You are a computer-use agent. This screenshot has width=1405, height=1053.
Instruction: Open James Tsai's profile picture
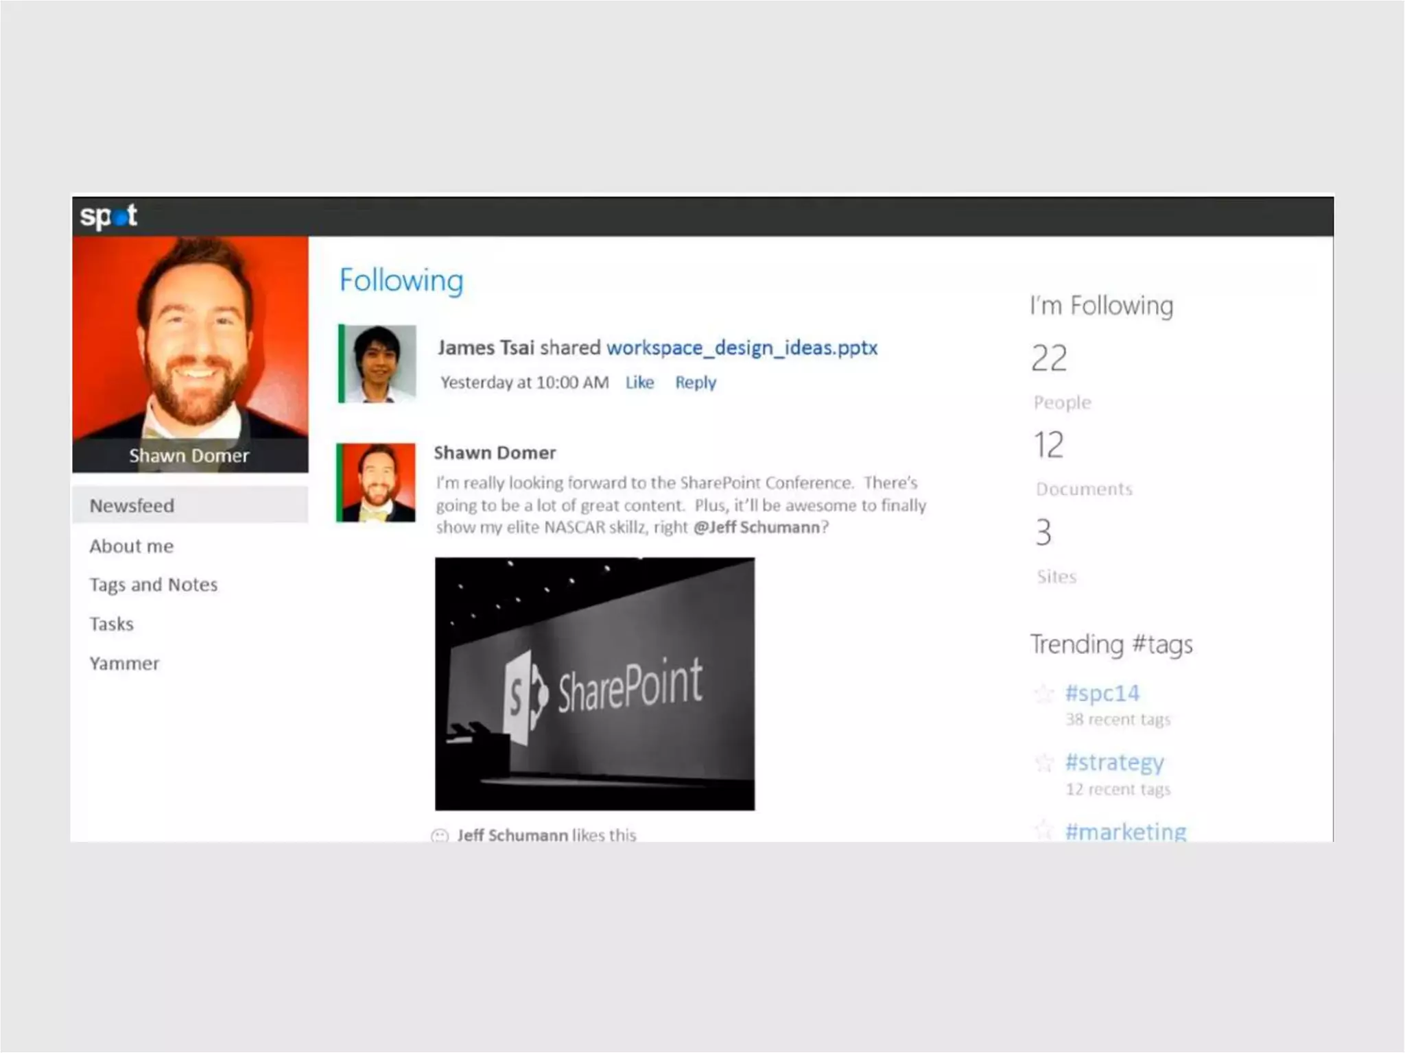pos(379,363)
